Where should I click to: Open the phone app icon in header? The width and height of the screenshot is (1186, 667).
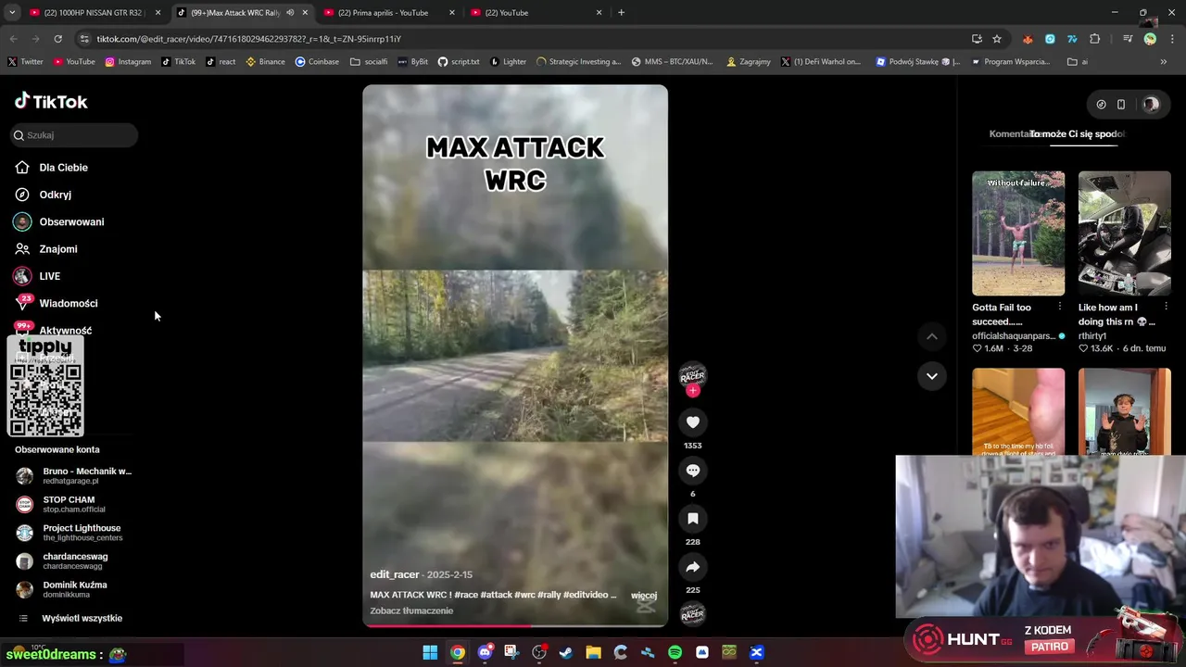(x=1121, y=105)
